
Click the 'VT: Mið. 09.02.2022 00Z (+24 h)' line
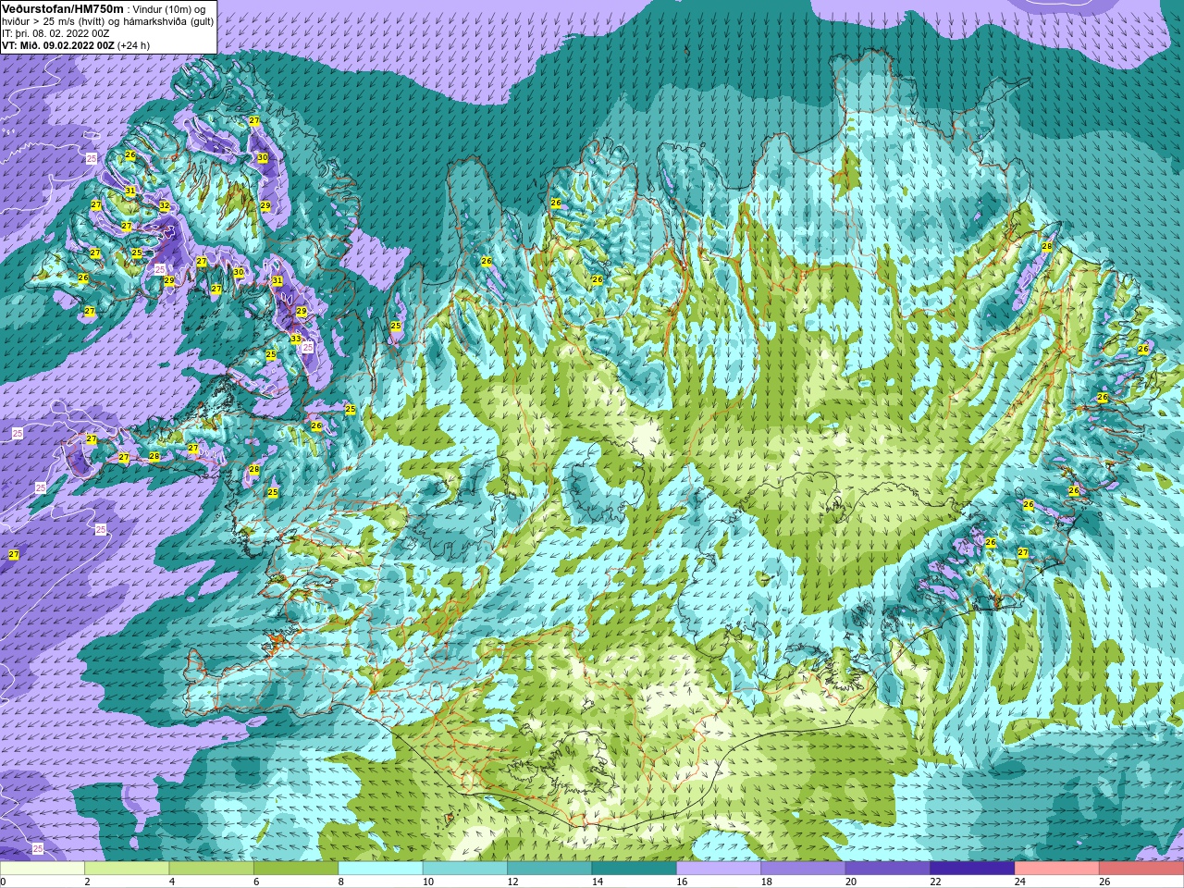[x=76, y=45]
